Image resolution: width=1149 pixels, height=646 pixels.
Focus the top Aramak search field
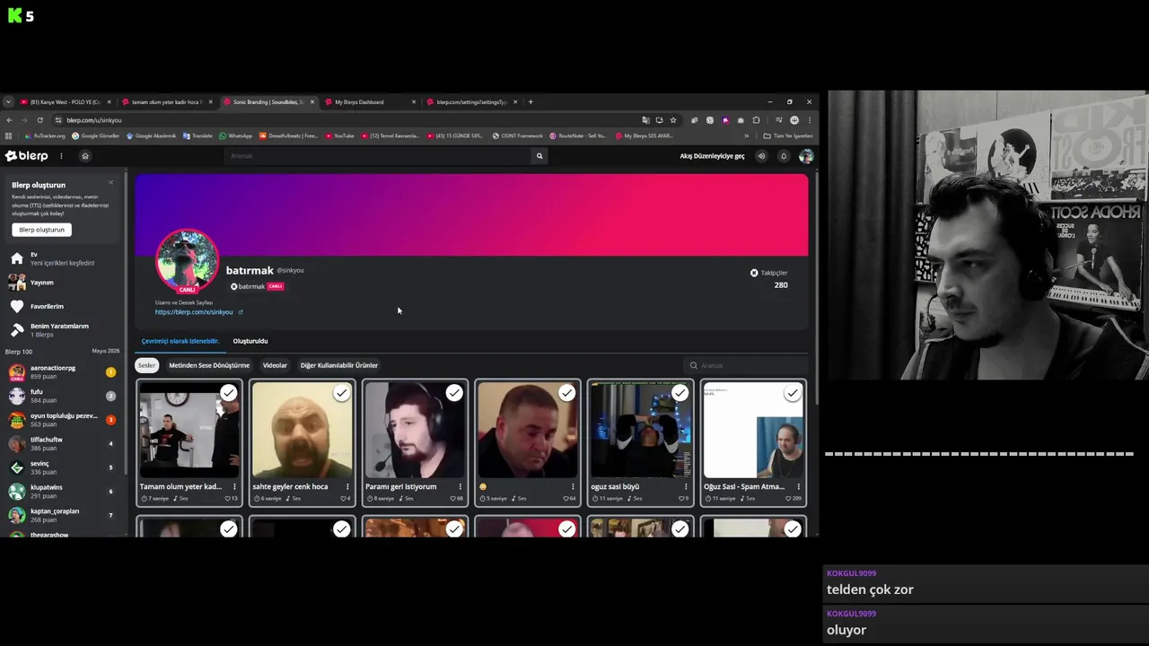pos(378,156)
